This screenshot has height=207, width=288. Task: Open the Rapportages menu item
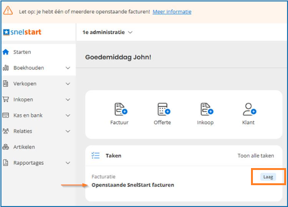point(28,163)
